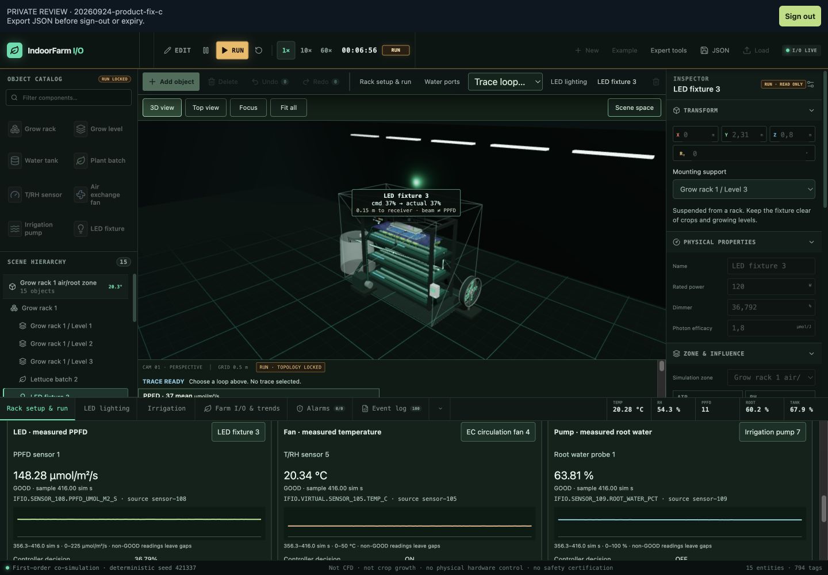
Task: Click the Redo button
Action: 320,82
